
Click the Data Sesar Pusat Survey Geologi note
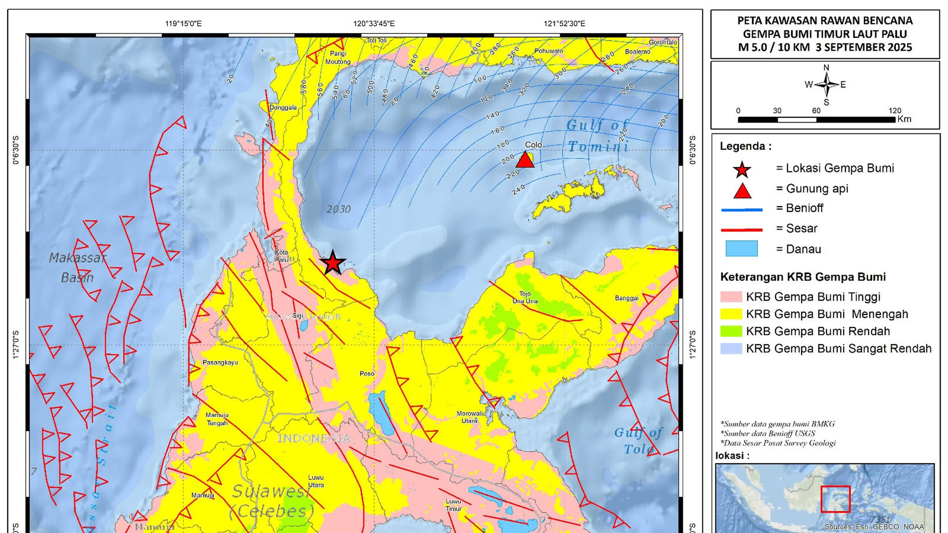click(778, 443)
